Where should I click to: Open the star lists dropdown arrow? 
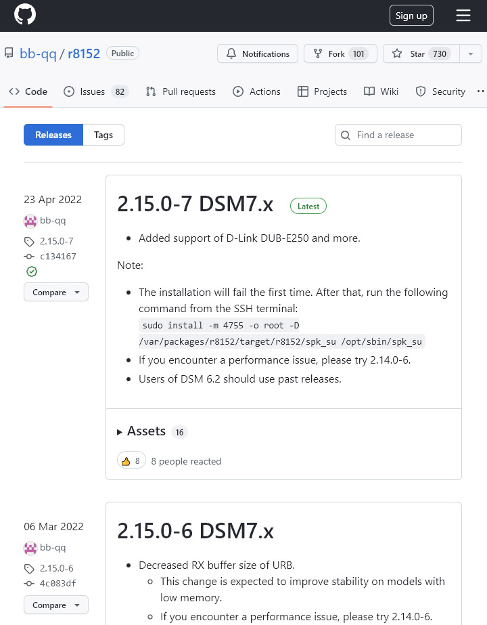471,53
